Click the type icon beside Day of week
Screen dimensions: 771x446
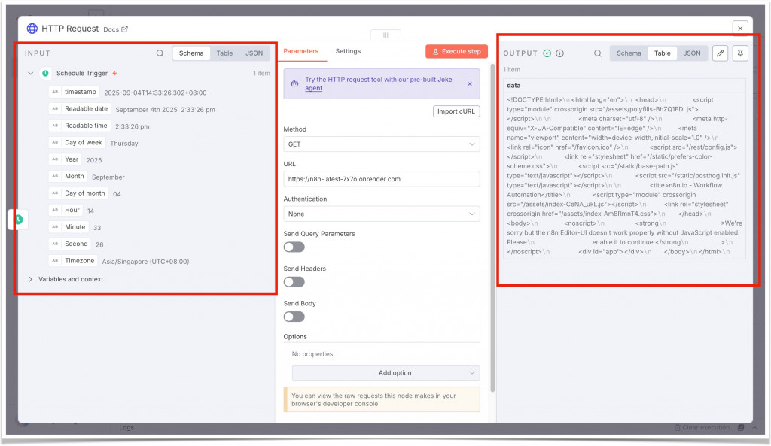point(55,142)
